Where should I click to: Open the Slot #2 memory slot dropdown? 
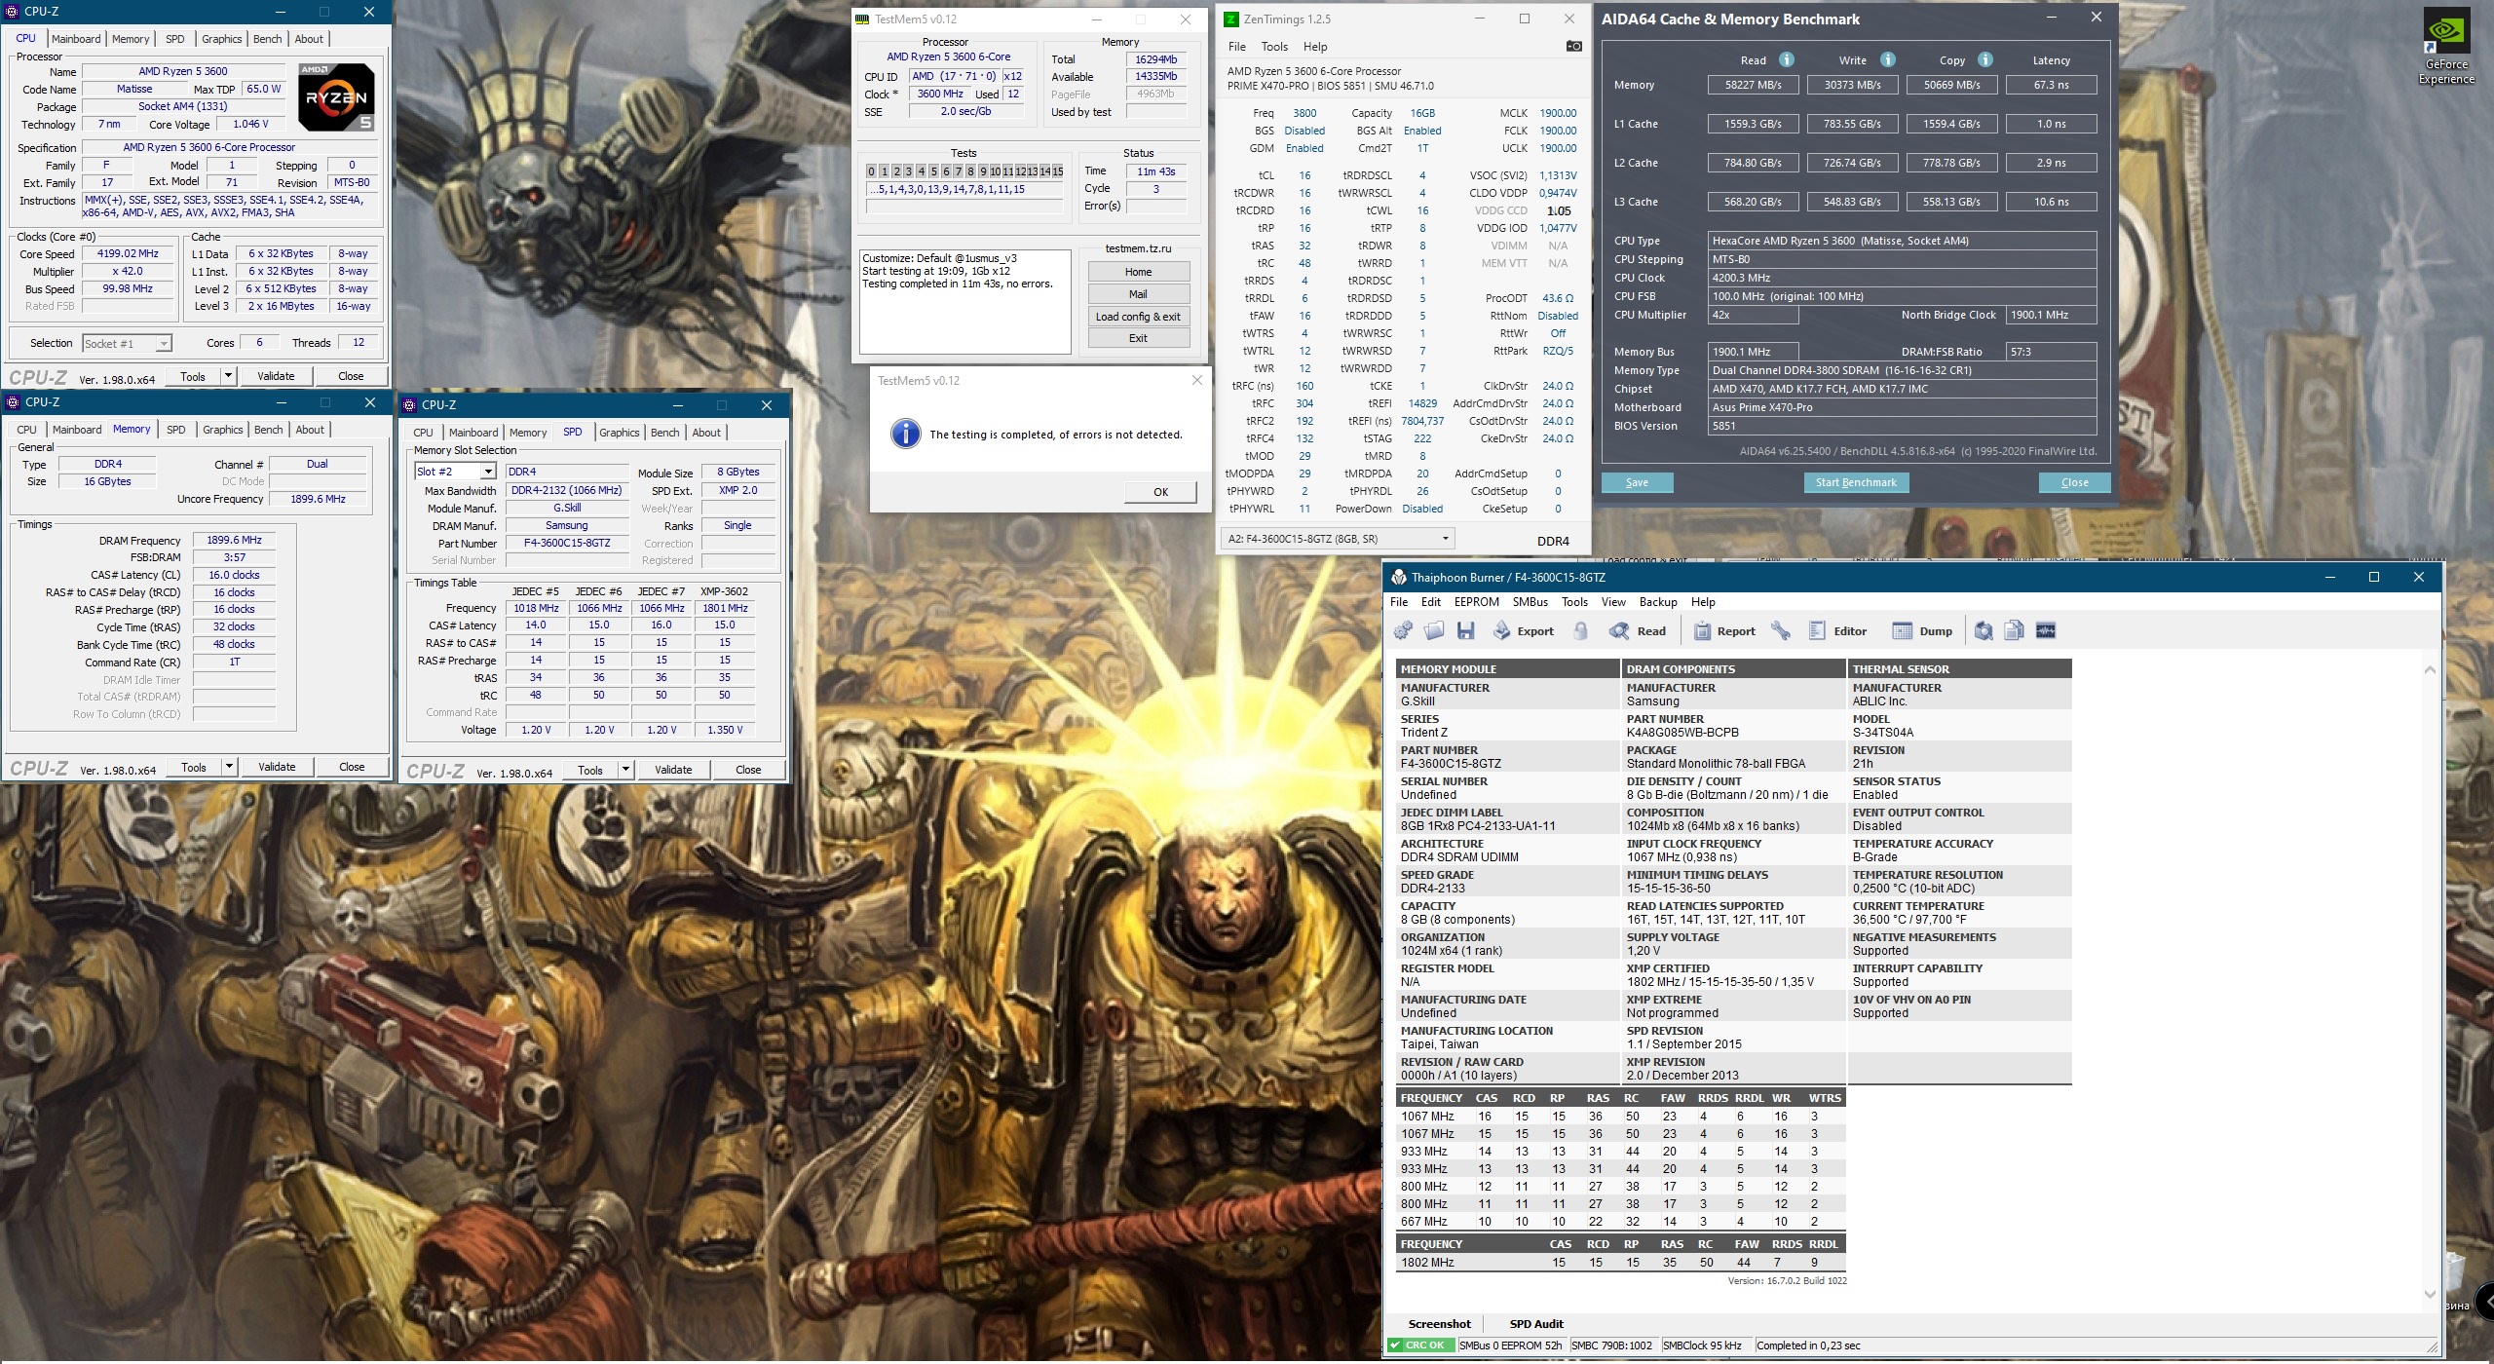click(488, 472)
